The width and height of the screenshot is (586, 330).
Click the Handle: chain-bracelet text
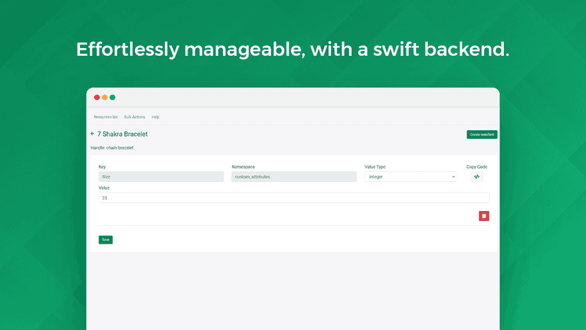coord(112,148)
